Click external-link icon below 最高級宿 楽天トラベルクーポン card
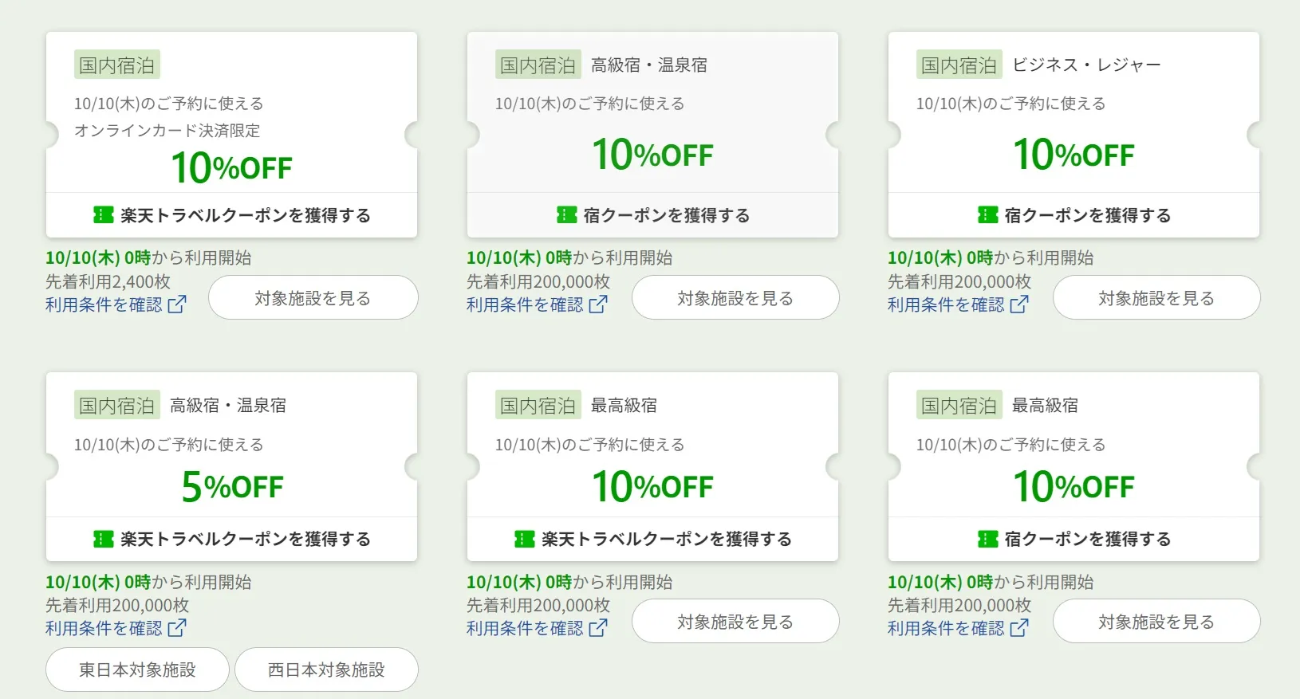 598,628
